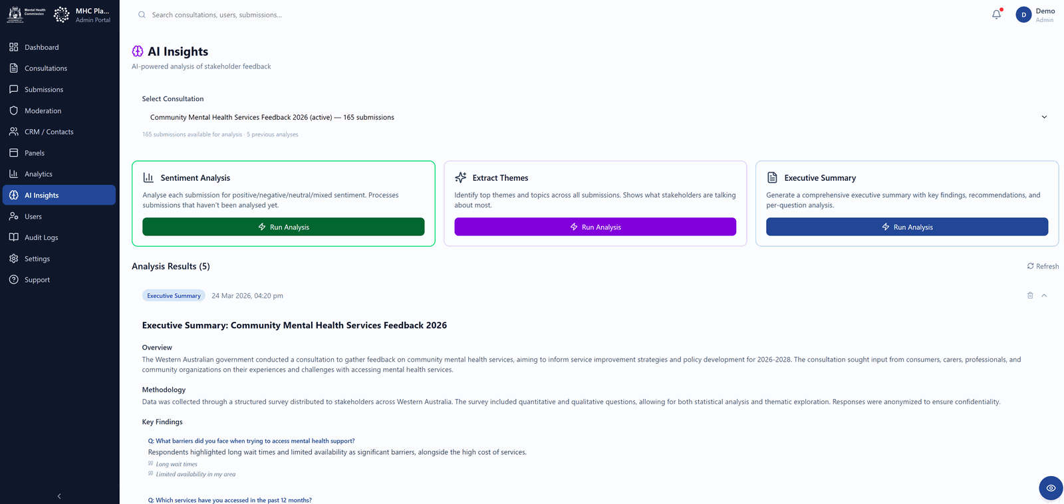Open the Moderation sidebar item

coord(59,110)
